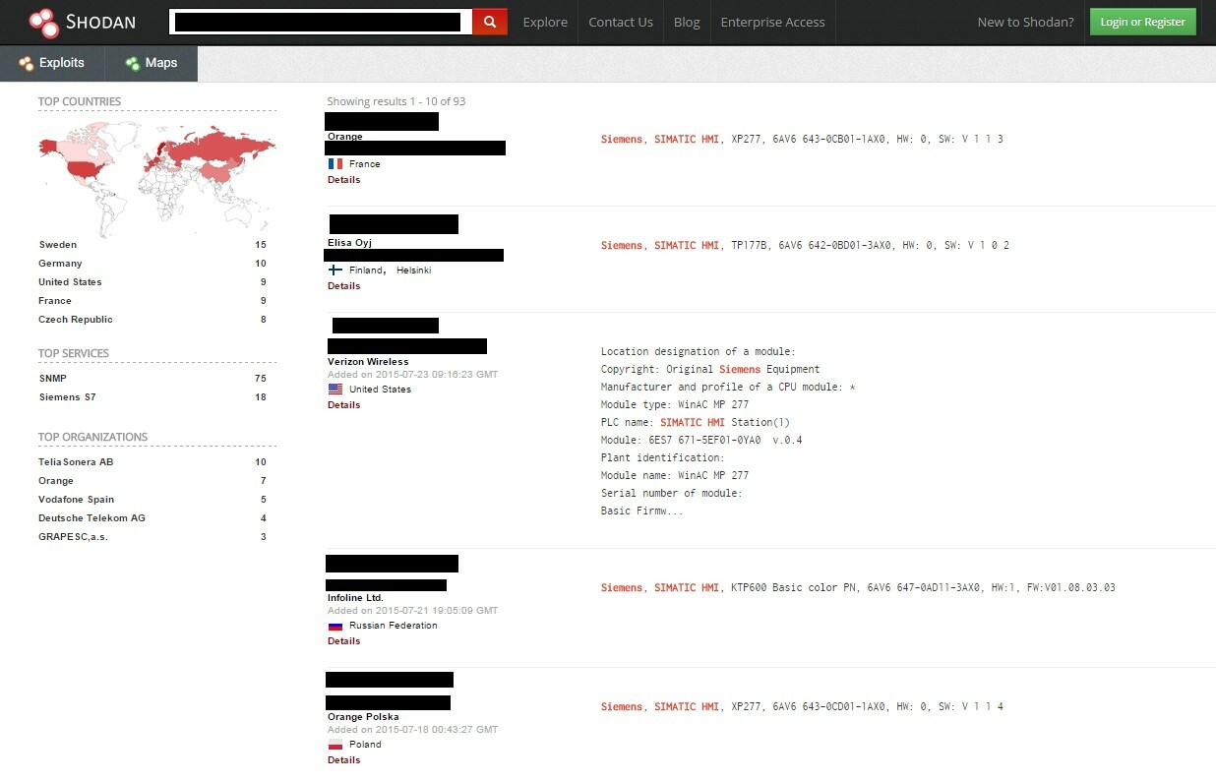Click the Finland flag icon
Image resolution: width=1216 pixels, height=782 pixels.
point(335,271)
